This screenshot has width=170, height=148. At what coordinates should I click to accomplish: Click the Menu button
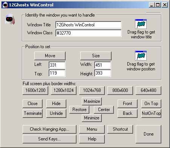click(92, 129)
